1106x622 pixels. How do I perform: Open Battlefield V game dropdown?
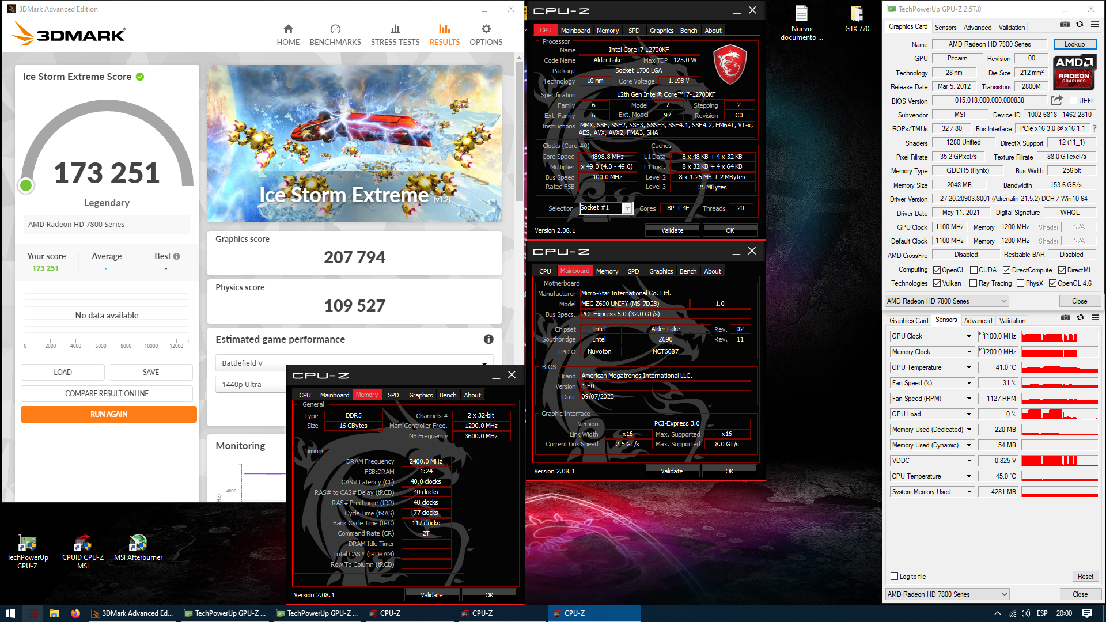click(x=354, y=363)
